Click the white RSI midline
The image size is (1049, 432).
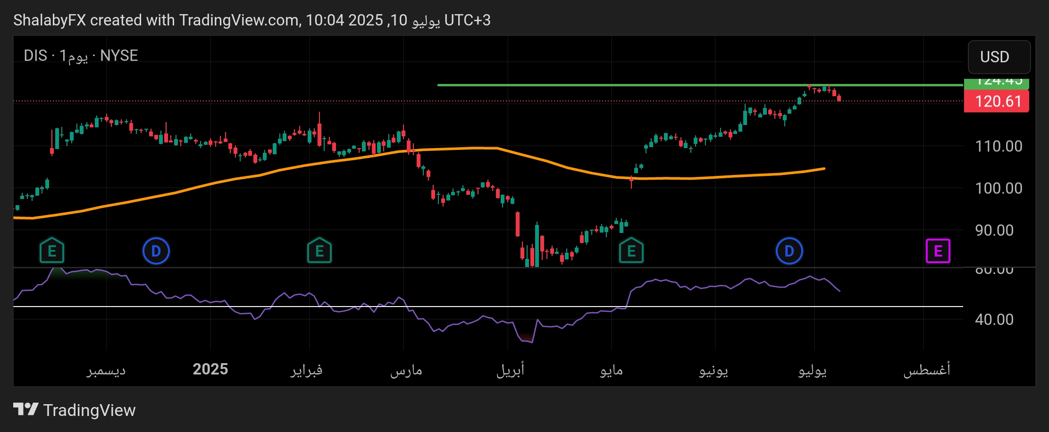coord(488,307)
